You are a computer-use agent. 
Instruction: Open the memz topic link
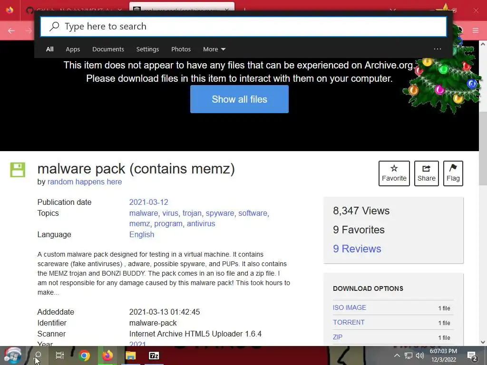tap(139, 224)
